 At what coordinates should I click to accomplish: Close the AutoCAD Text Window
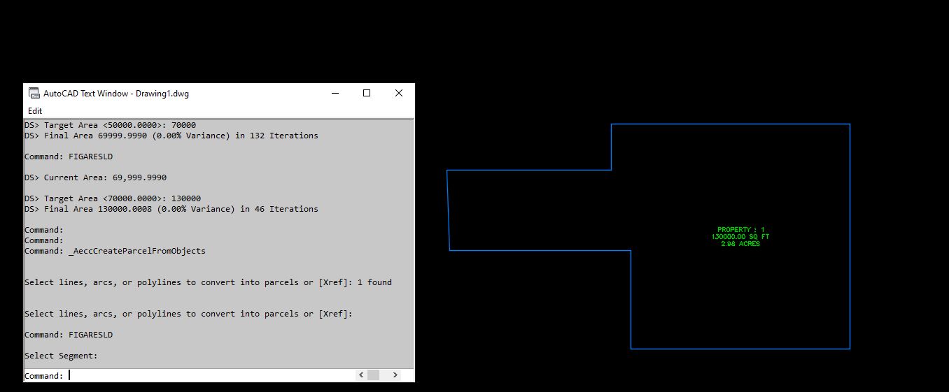pyautogui.click(x=398, y=93)
